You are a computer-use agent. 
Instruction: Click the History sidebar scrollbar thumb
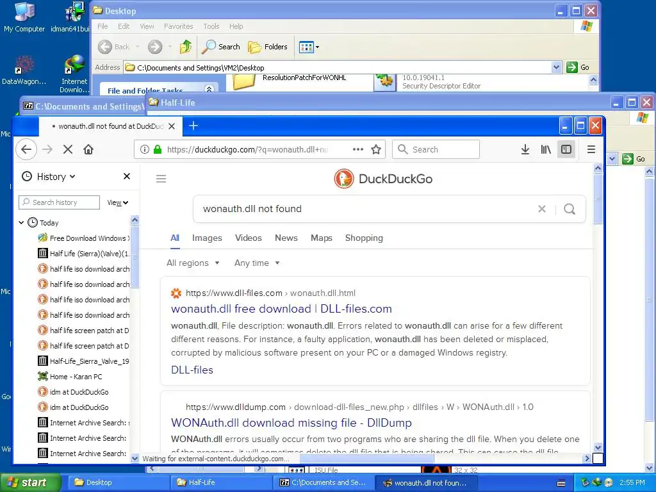(135, 258)
